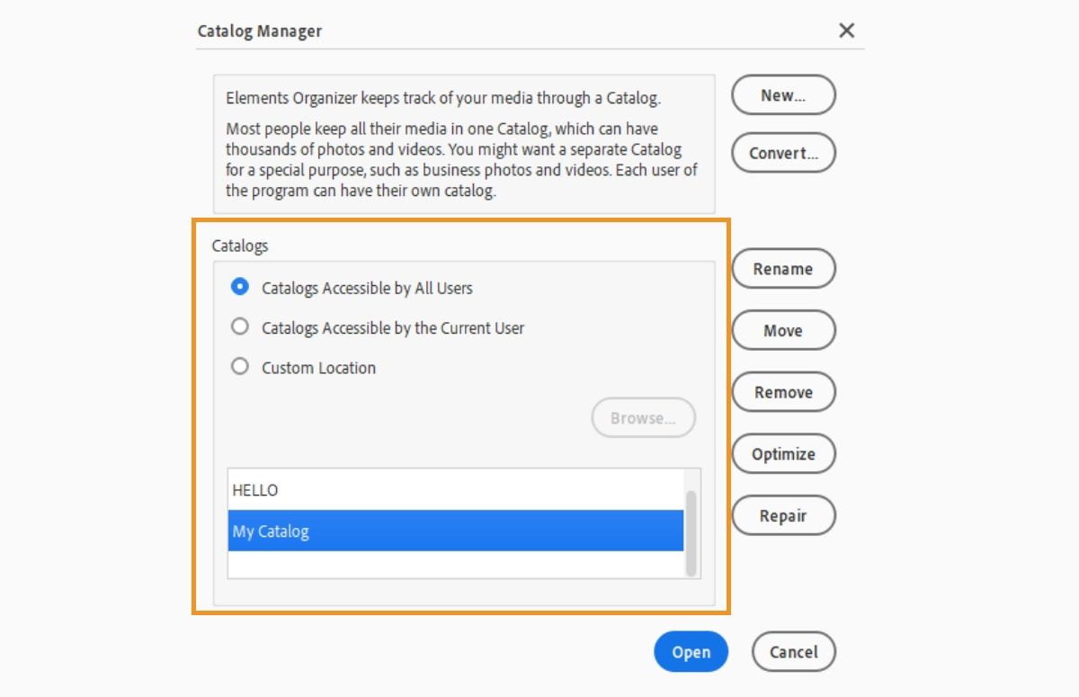The height and width of the screenshot is (697, 1079).
Task: Click the New... catalog button
Action: coord(783,95)
